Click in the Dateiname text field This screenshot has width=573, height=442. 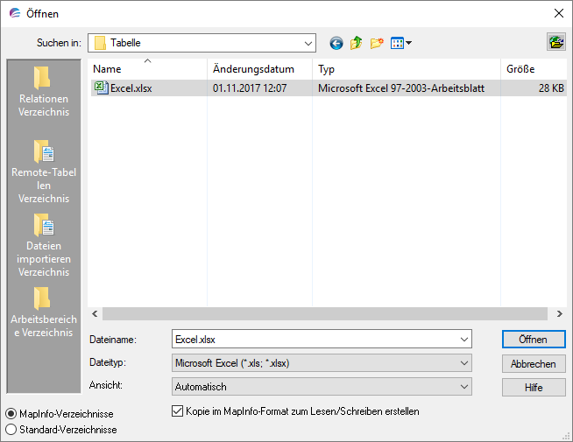pyautogui.click(x=315, y=340)
